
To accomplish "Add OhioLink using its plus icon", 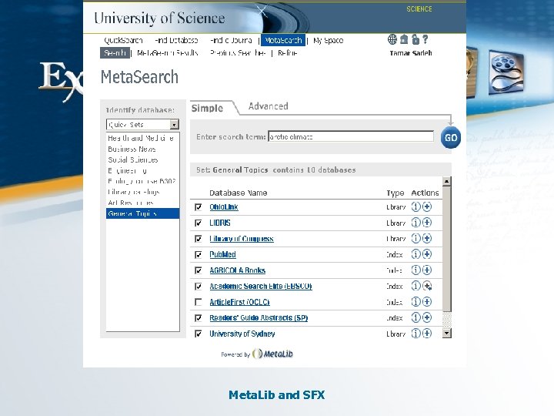I will pyautogui.click(x=427, y=206).
